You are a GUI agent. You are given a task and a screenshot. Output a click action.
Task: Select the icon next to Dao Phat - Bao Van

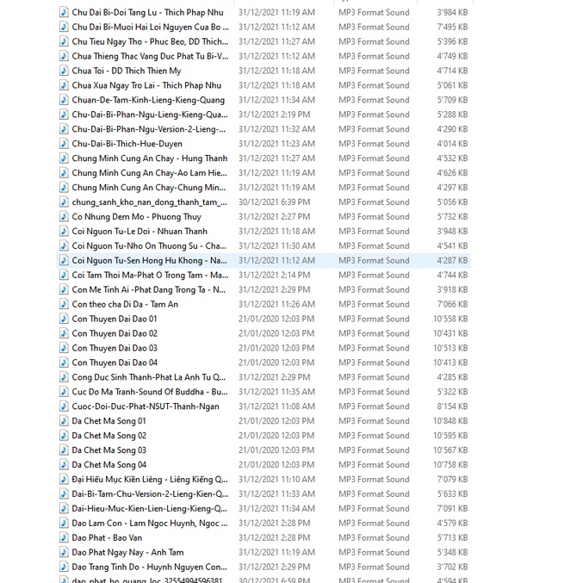point(64,537)
